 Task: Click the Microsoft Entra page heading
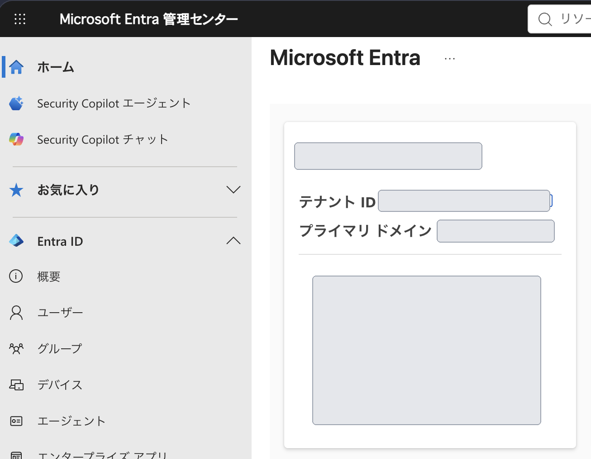click(x=345, y=58)
